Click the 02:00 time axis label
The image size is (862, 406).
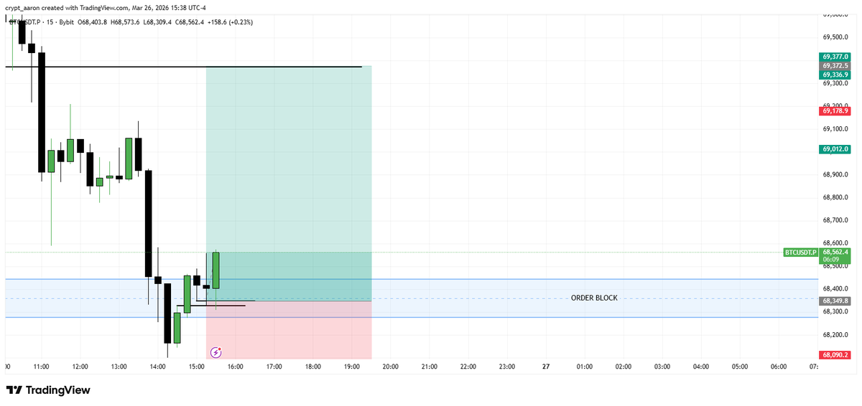pyautogui.click(x=623, y=367)
